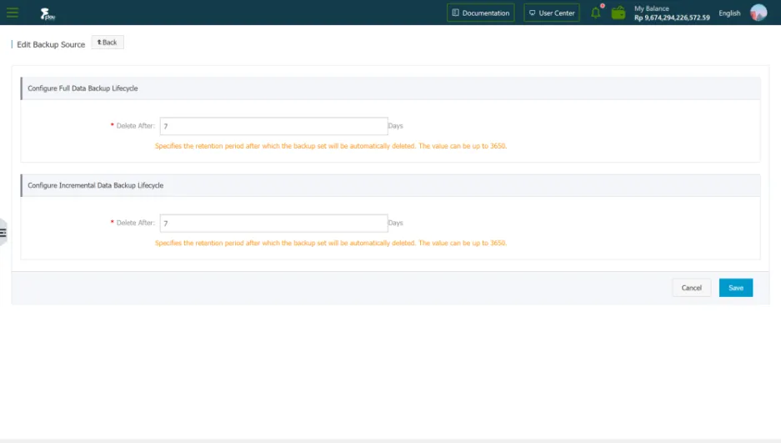Click Full Data Backup Delete After field
Image resolution: width=781 pixels, height=443 pixels.
273,126
